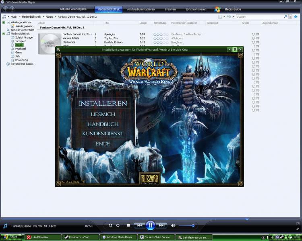This screenshot has width=302, height=241.
Task: Collapse the Medienbibliothek tree node
Action: pos(4,34)
